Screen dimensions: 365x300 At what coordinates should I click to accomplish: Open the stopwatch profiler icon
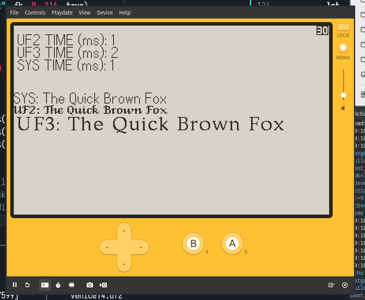[x=58, y=285]
